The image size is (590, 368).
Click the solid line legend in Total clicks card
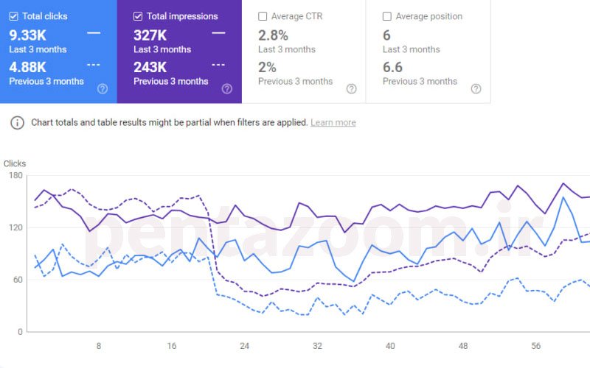pos(94,33)
